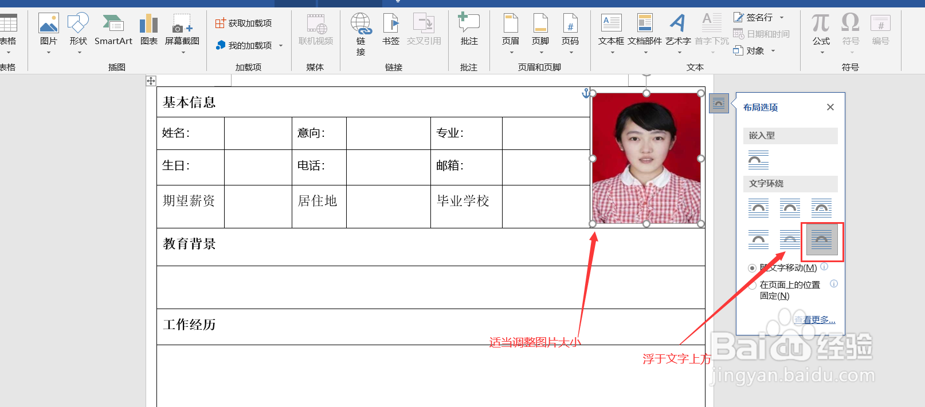Screen dimensions: 925x407
Task: Click the 基本信息 heading cell
Action: [373, 102]
